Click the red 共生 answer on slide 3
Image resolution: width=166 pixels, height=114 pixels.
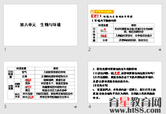[x=29, y=87]
